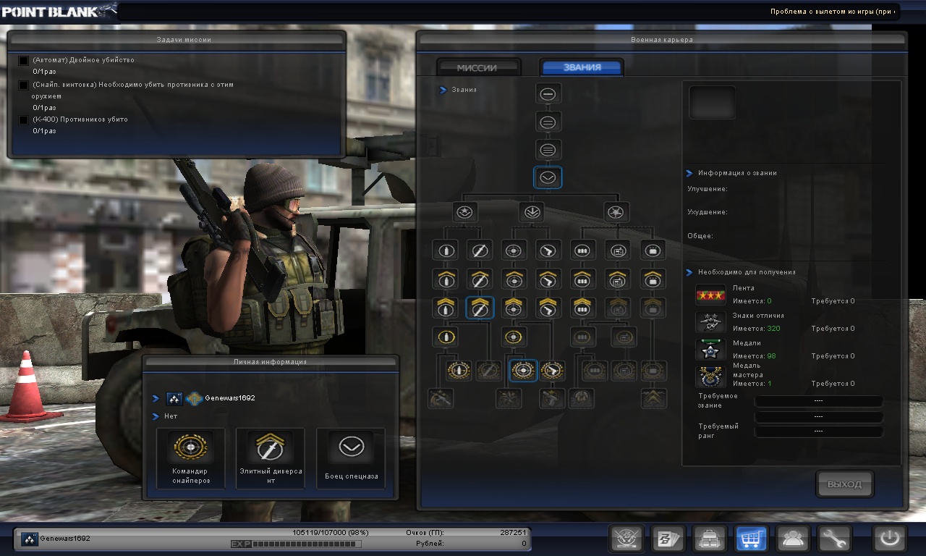This screenshot has height=556, width=926.
Task: Click the 'Требуемое звание' first field
Action: pos(818,401)
